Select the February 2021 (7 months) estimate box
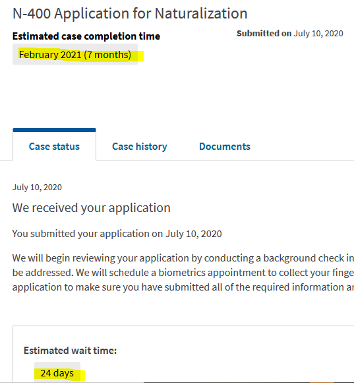354x383 pixels. tap(75, 54)
